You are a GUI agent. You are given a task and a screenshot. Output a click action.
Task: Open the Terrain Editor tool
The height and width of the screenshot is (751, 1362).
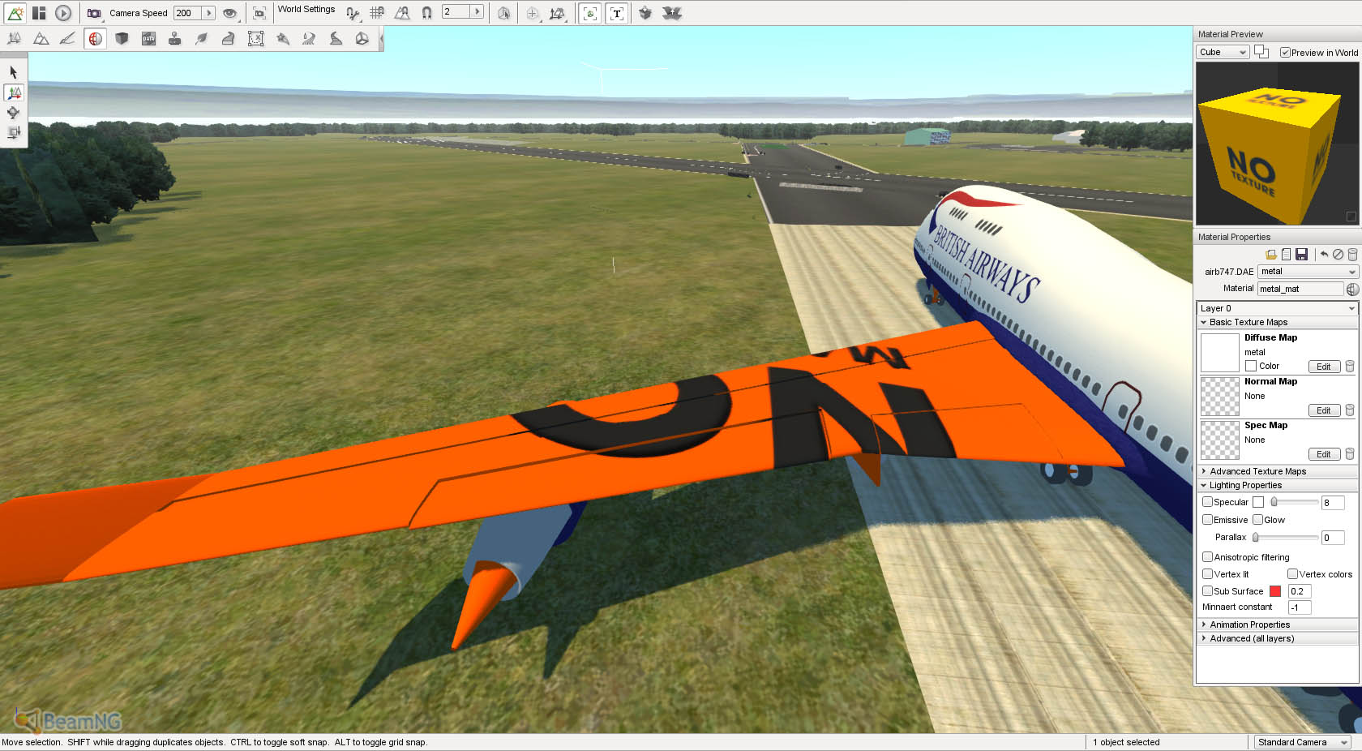41,38
